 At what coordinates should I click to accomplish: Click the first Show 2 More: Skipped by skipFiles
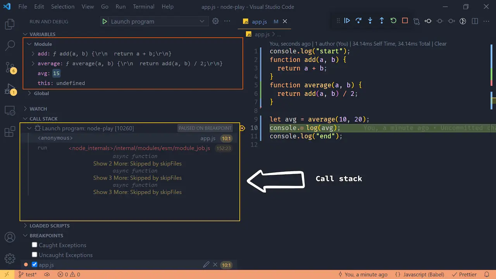click(x=137, y=164)
